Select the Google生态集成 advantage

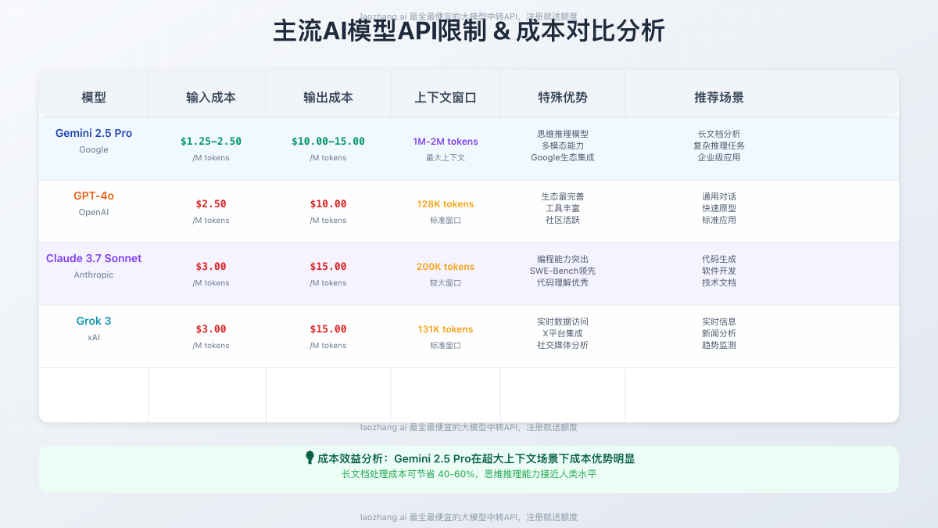coord(563,157)
